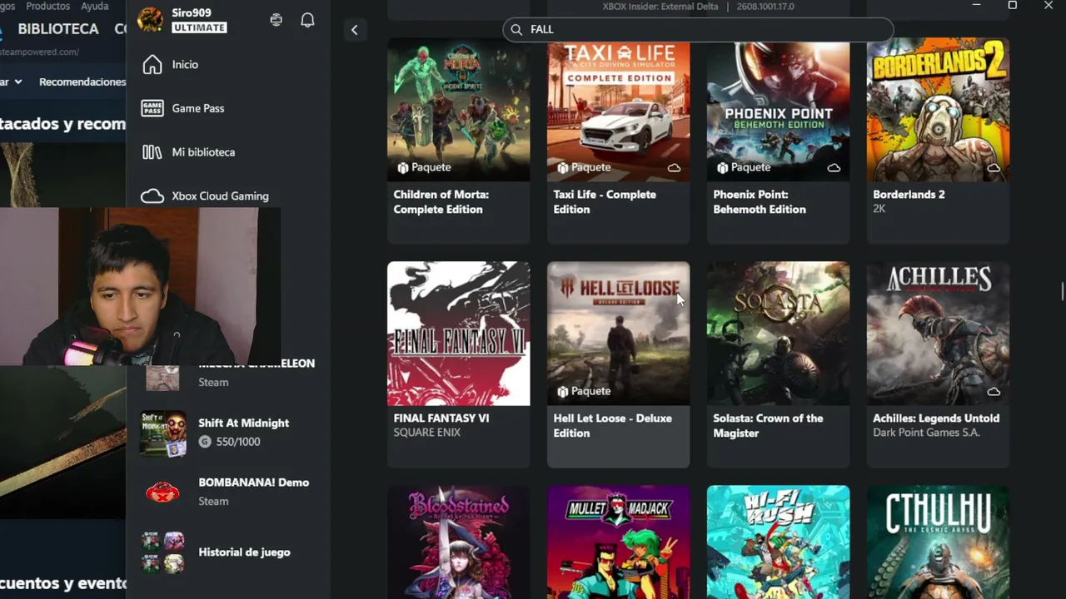Click the publisher text "SQUARE ENIX"
Image resolution: width=1066 pixels, height=599 pixels.
[x=427, y=433]
